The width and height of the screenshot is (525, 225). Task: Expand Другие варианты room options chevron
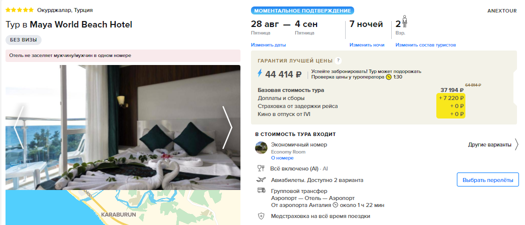(516, 145)
